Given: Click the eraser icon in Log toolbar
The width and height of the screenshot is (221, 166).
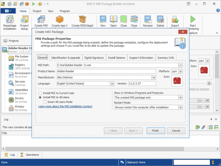Looking at the screenshot, I should click(x=203, y=127).
